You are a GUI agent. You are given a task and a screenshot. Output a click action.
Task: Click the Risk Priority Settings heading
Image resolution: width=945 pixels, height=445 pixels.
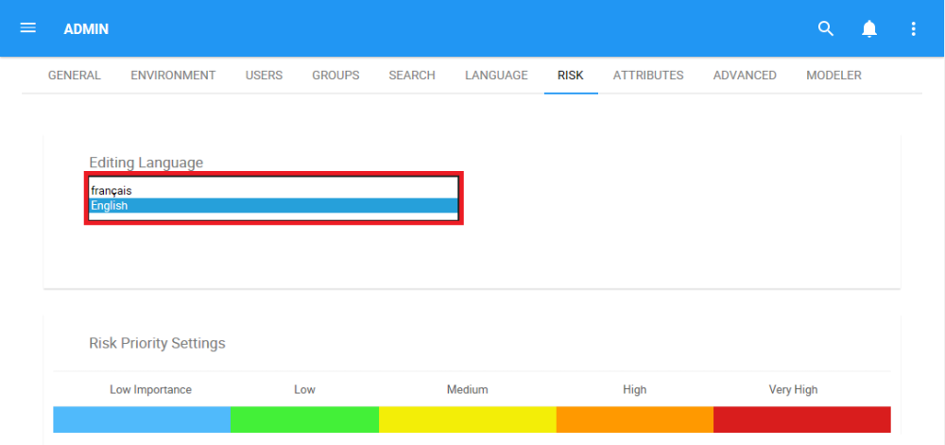[157, 343]
